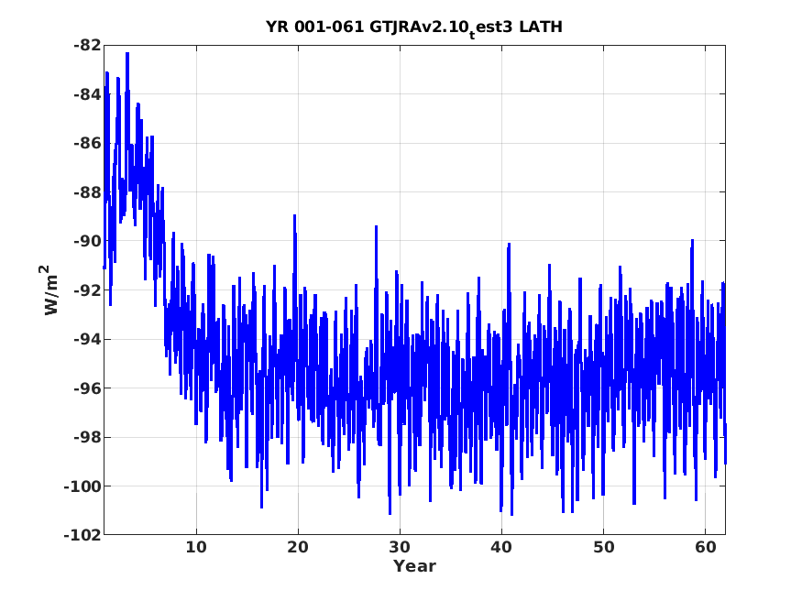Click the y-axis tick label '-102'
Screen dimensions: 802x601
(82, 536)
